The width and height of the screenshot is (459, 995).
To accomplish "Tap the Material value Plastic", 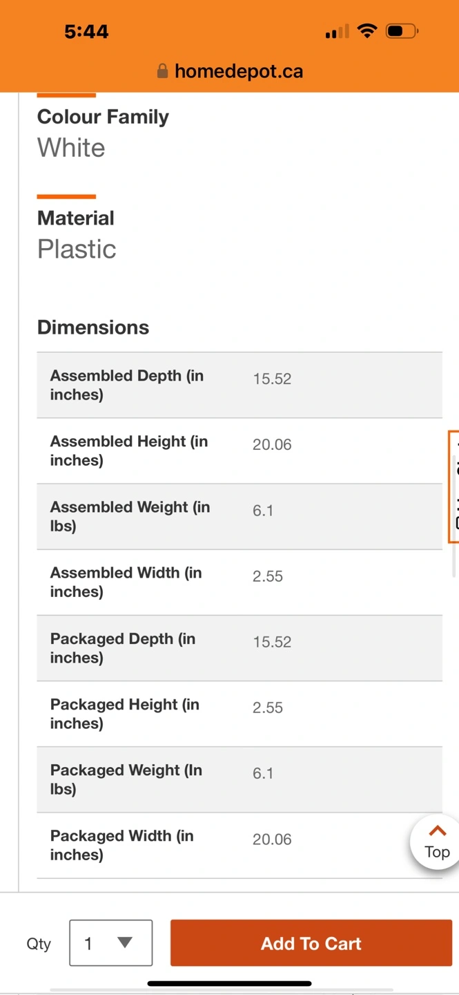I will (77, 249).
